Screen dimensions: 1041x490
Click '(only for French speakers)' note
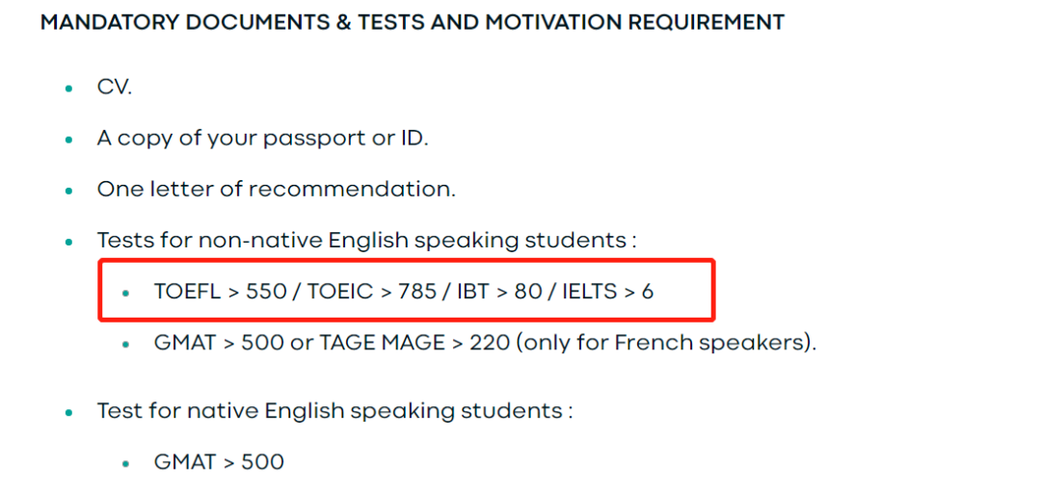[x=666, y=343]
